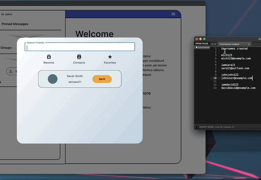This screenshot has height=180, width=261.
Task: Click sara11@outlook.com in the editor
Action: click(235, 68)
